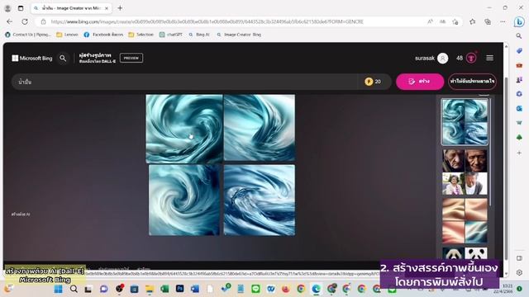Image resolution: width=529 pixels, height=297 pixels.
Task: Open top-right generated swirl image
Action: point(260,127)
